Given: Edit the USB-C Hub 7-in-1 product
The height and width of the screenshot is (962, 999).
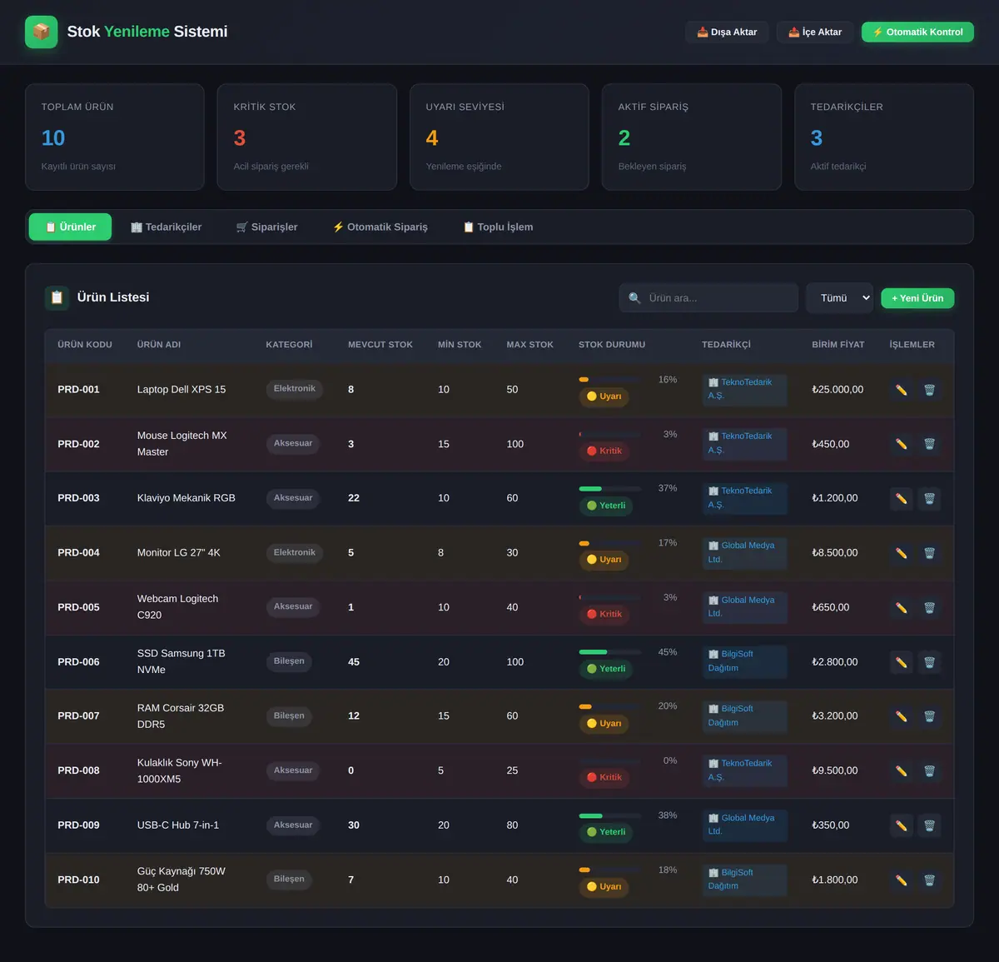Looking at the screenshot, I should (x=901, y=825).
